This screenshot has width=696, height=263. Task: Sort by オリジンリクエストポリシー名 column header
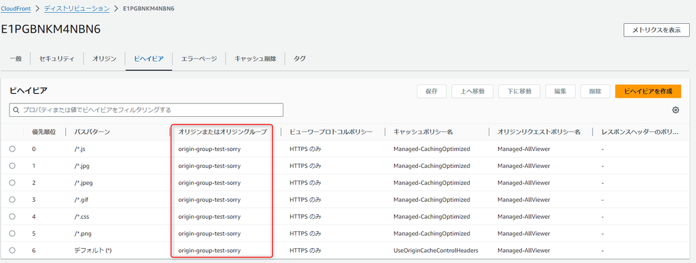coord(539,132)
